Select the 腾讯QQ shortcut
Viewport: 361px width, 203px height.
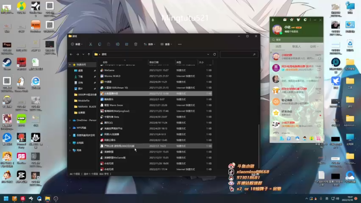click(x=156, y=123)
